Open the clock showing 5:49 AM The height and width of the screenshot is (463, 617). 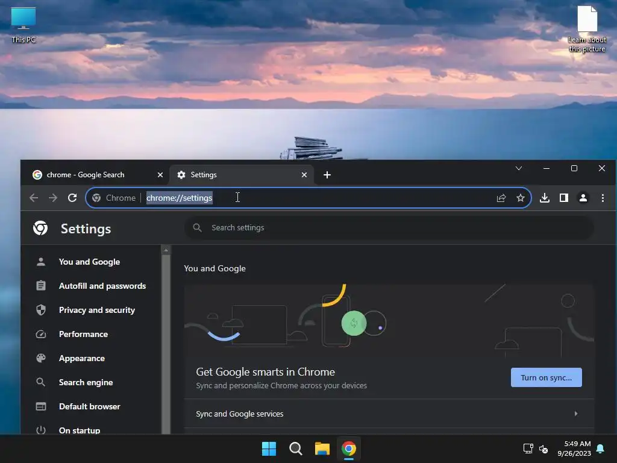pos(574,449)
